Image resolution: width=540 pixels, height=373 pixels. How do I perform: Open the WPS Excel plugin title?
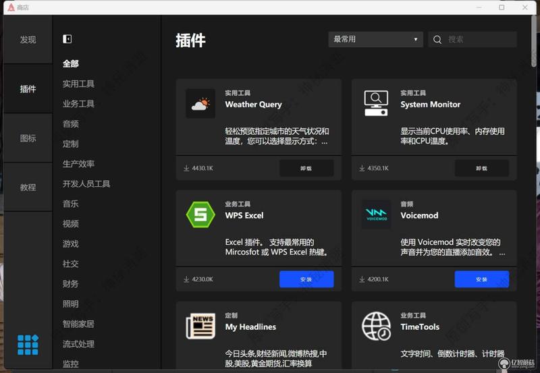(244, 215)
